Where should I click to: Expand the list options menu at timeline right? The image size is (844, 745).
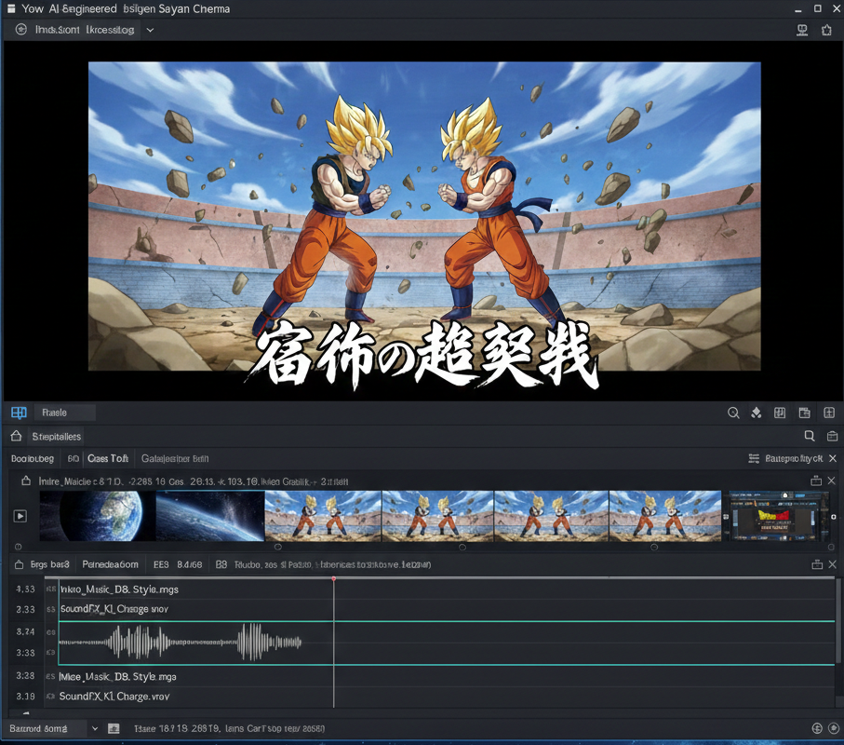coord(754,458)
